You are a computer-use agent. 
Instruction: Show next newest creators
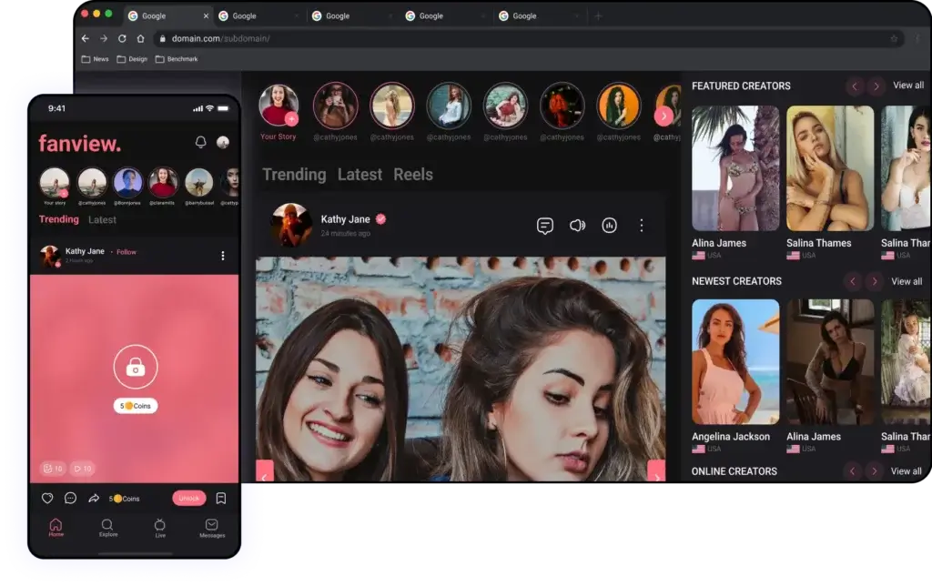pos(874,281)
